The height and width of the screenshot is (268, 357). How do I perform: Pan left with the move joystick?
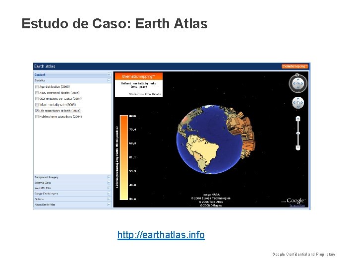click(x=294, y=103)
